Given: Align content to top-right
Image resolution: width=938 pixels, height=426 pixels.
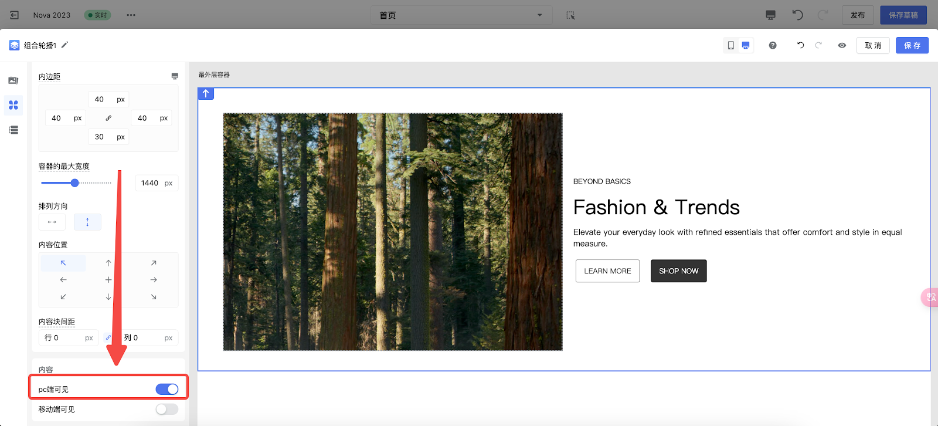Looking at the screenshot, I should coord(154,263).
